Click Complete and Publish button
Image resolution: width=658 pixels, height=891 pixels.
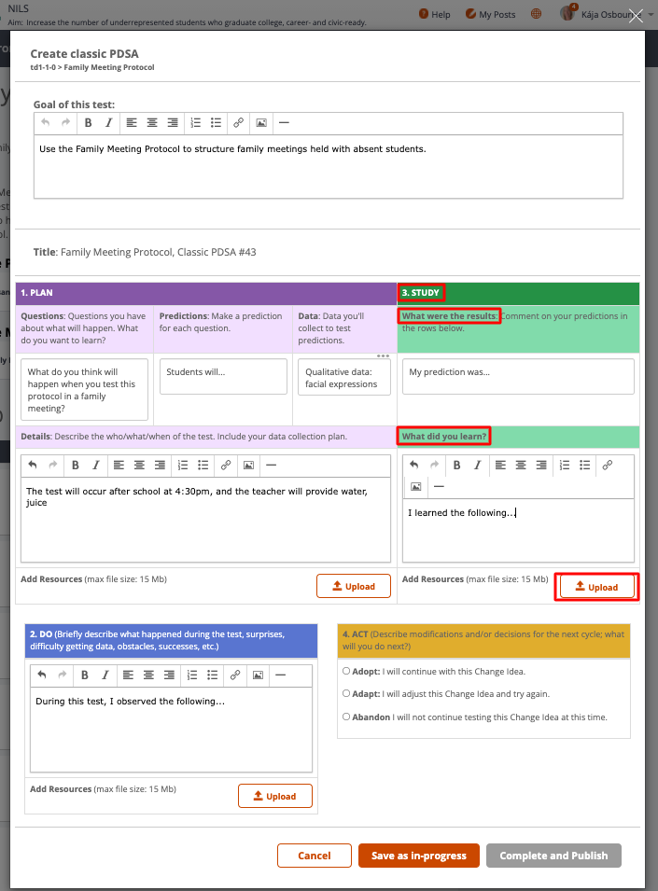click(x=553, y=856)
